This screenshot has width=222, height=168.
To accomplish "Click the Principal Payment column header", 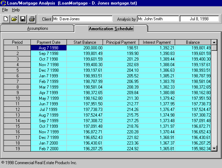I will [x=121, y=42].
